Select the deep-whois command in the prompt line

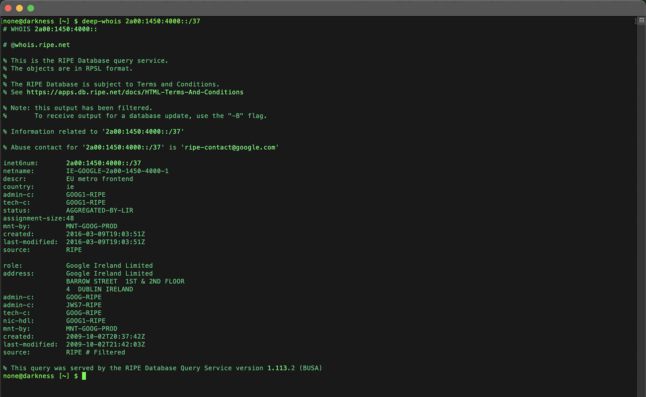[101, 21]
